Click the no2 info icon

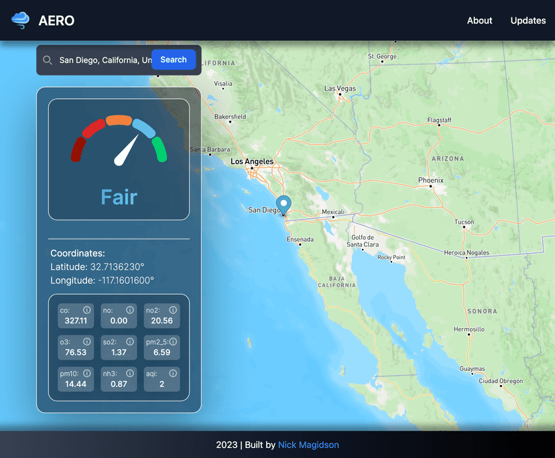pos(173,310)
